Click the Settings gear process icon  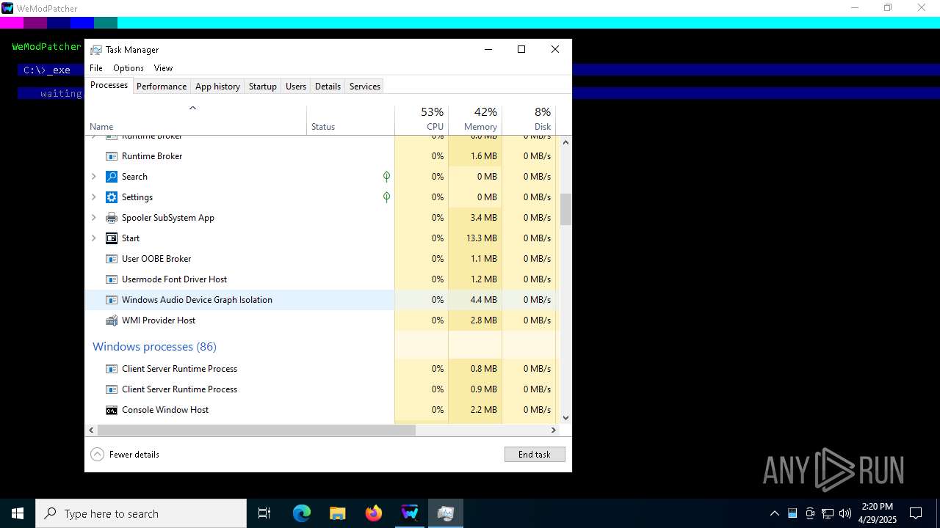(x=112, y=197)
